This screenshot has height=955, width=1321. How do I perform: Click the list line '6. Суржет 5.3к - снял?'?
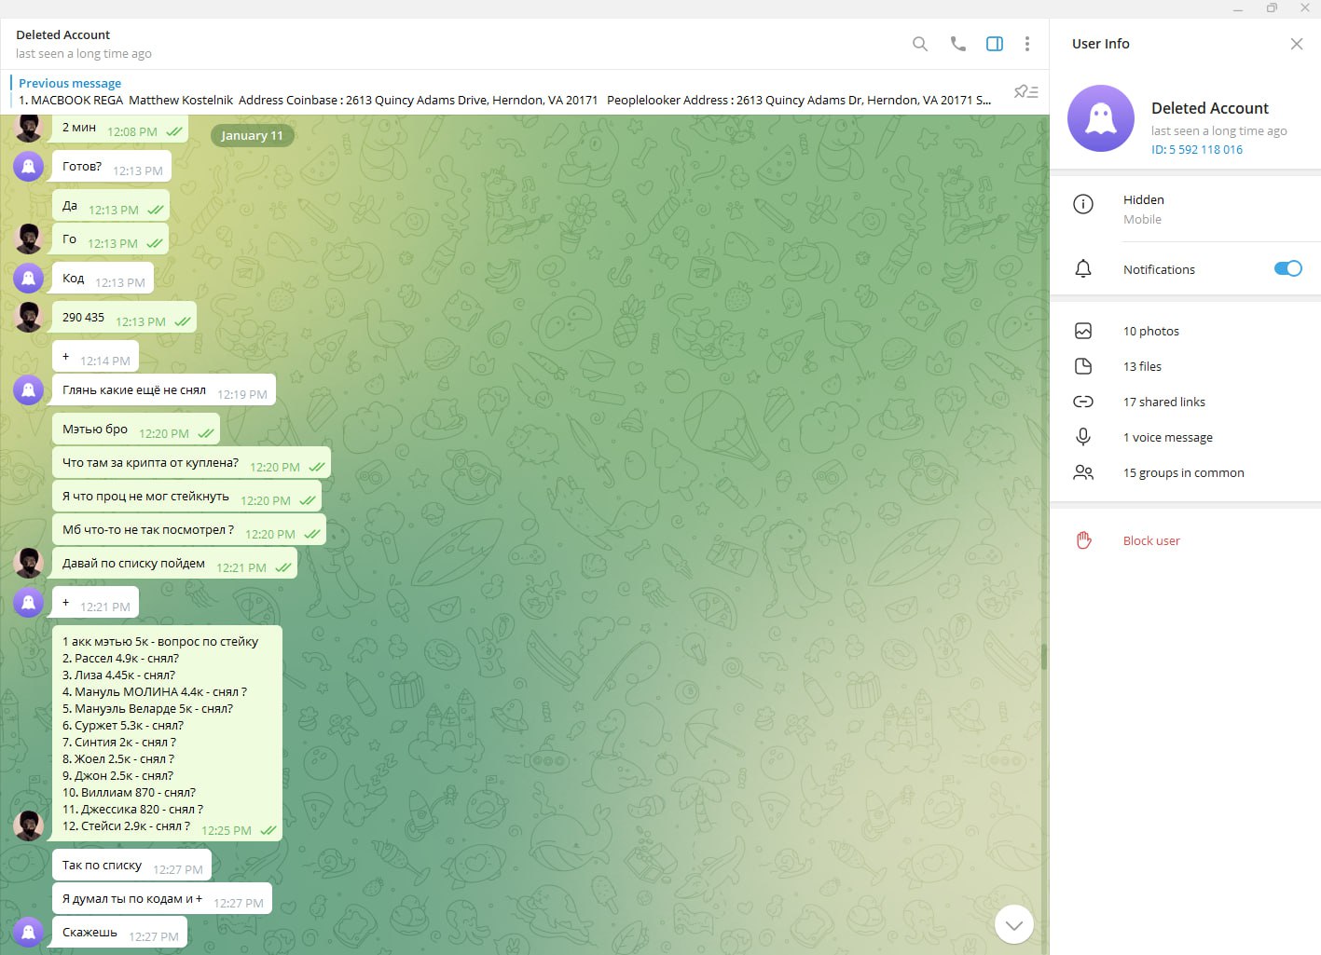coord(123,725)
